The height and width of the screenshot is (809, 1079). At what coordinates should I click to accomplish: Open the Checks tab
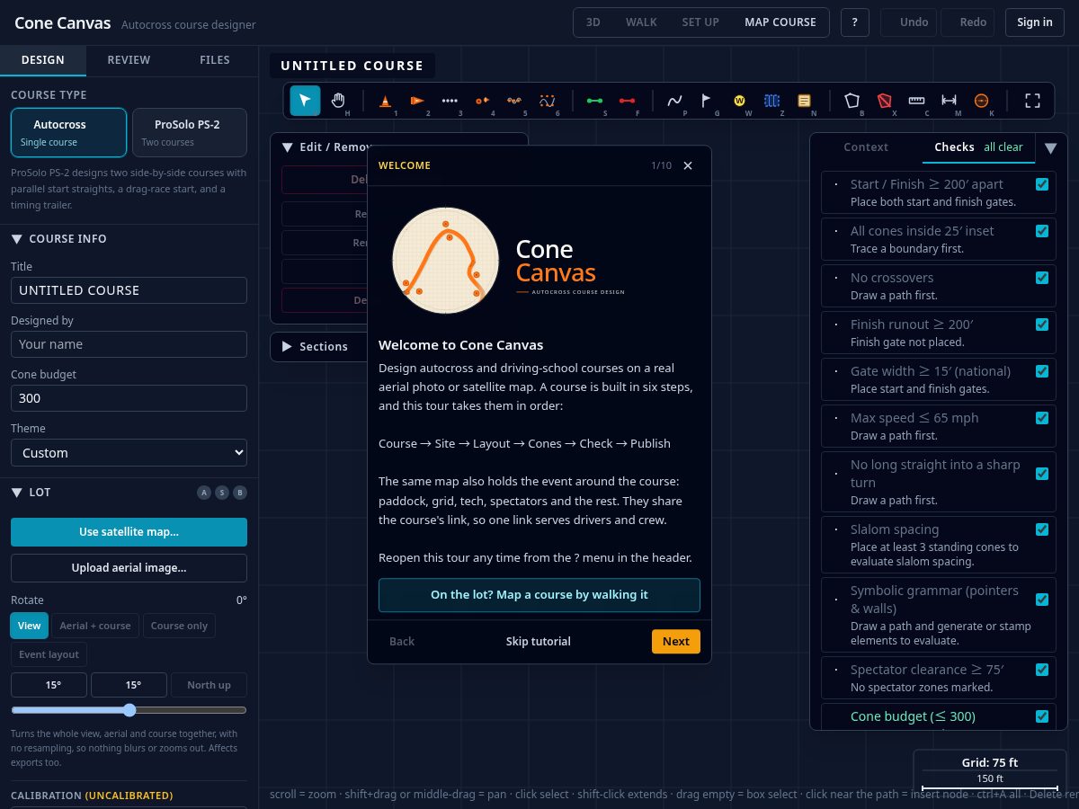pyautogui.click(x=978, y=147)
